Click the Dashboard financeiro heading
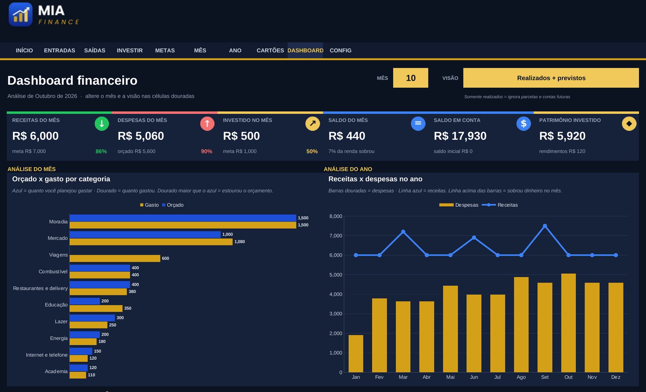This screenshot has height=392, width=646. click(72, 80)
